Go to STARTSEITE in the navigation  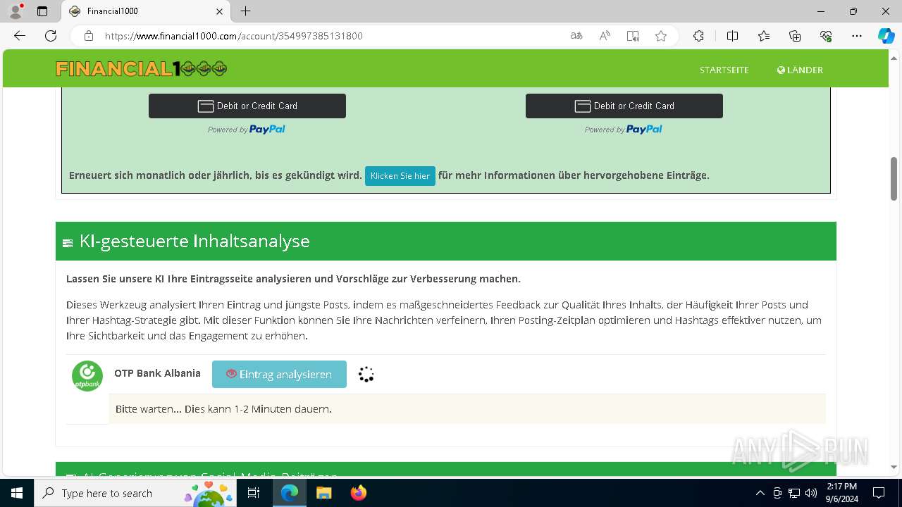click(x=724, y=70)
